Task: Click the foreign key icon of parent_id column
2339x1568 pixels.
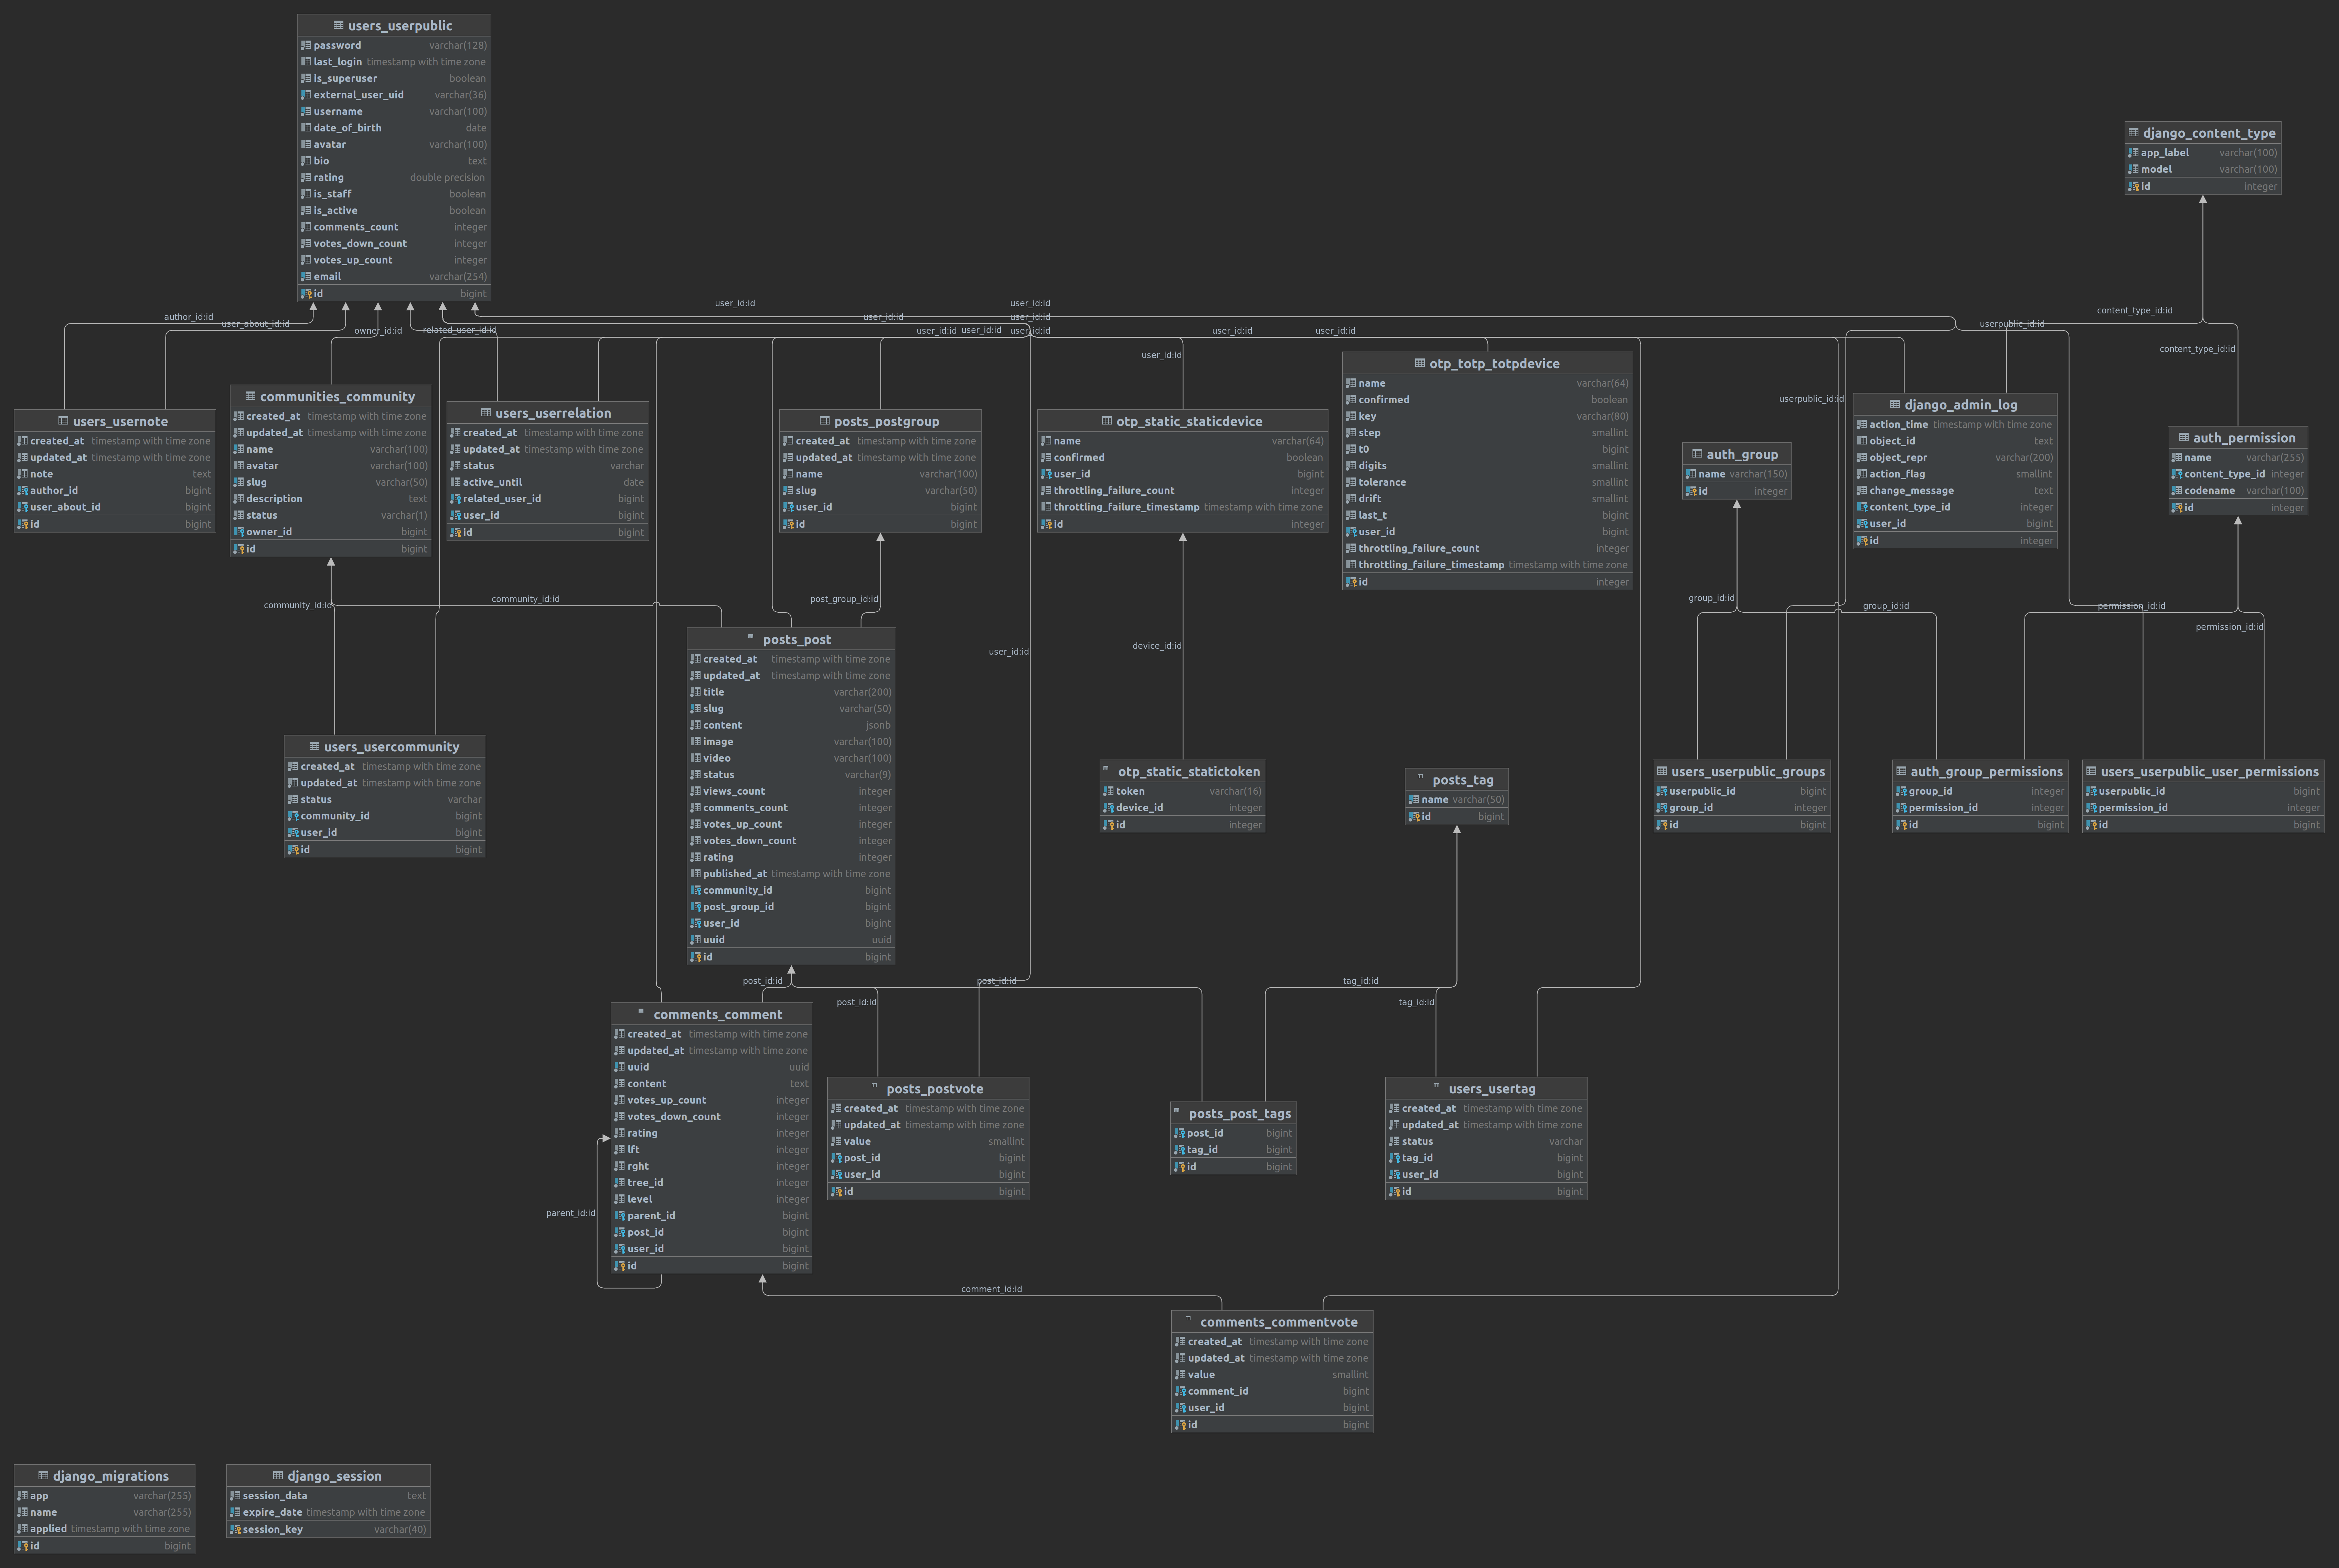Action: (620, 1216)
